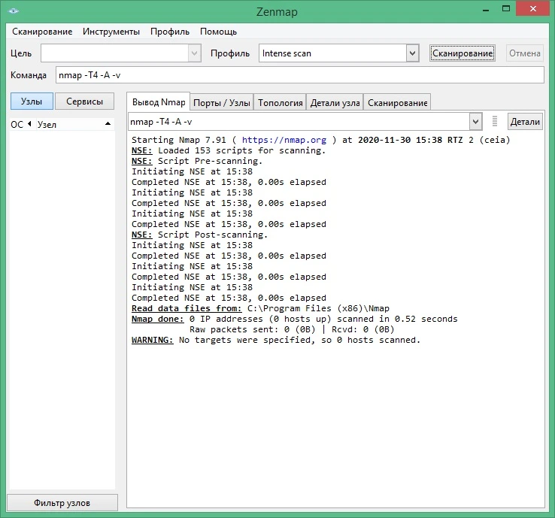555x518 pixels.
Task: Switch to the Порты / Узлы tab
Action: (x=222, y=102)
